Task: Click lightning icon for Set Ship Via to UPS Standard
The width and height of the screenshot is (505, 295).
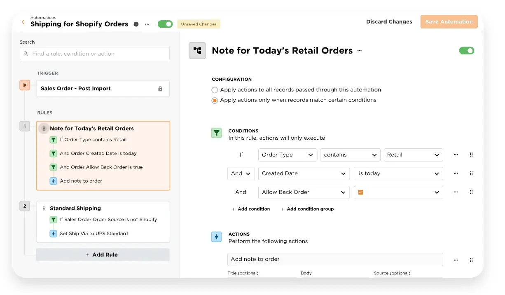Action: pos(53,234)
